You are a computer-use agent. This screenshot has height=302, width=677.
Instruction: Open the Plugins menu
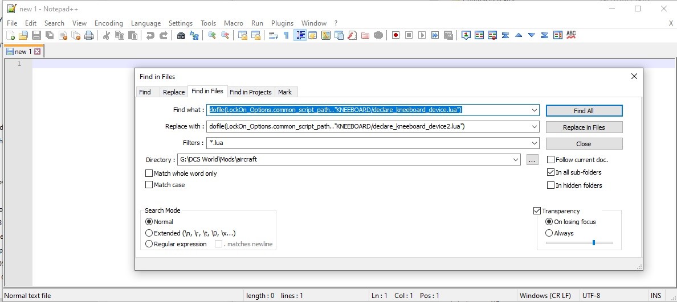pyautogui.click(x=283, y=23)
